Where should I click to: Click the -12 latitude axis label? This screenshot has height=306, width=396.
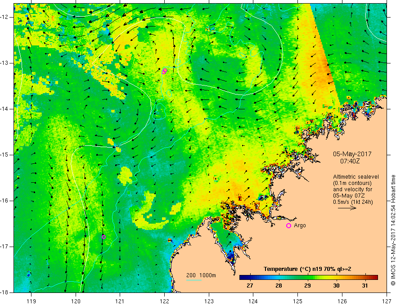pos(5,17)
